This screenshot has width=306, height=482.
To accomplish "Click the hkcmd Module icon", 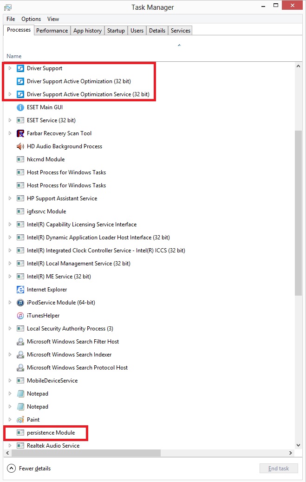I will pos(20,159).
